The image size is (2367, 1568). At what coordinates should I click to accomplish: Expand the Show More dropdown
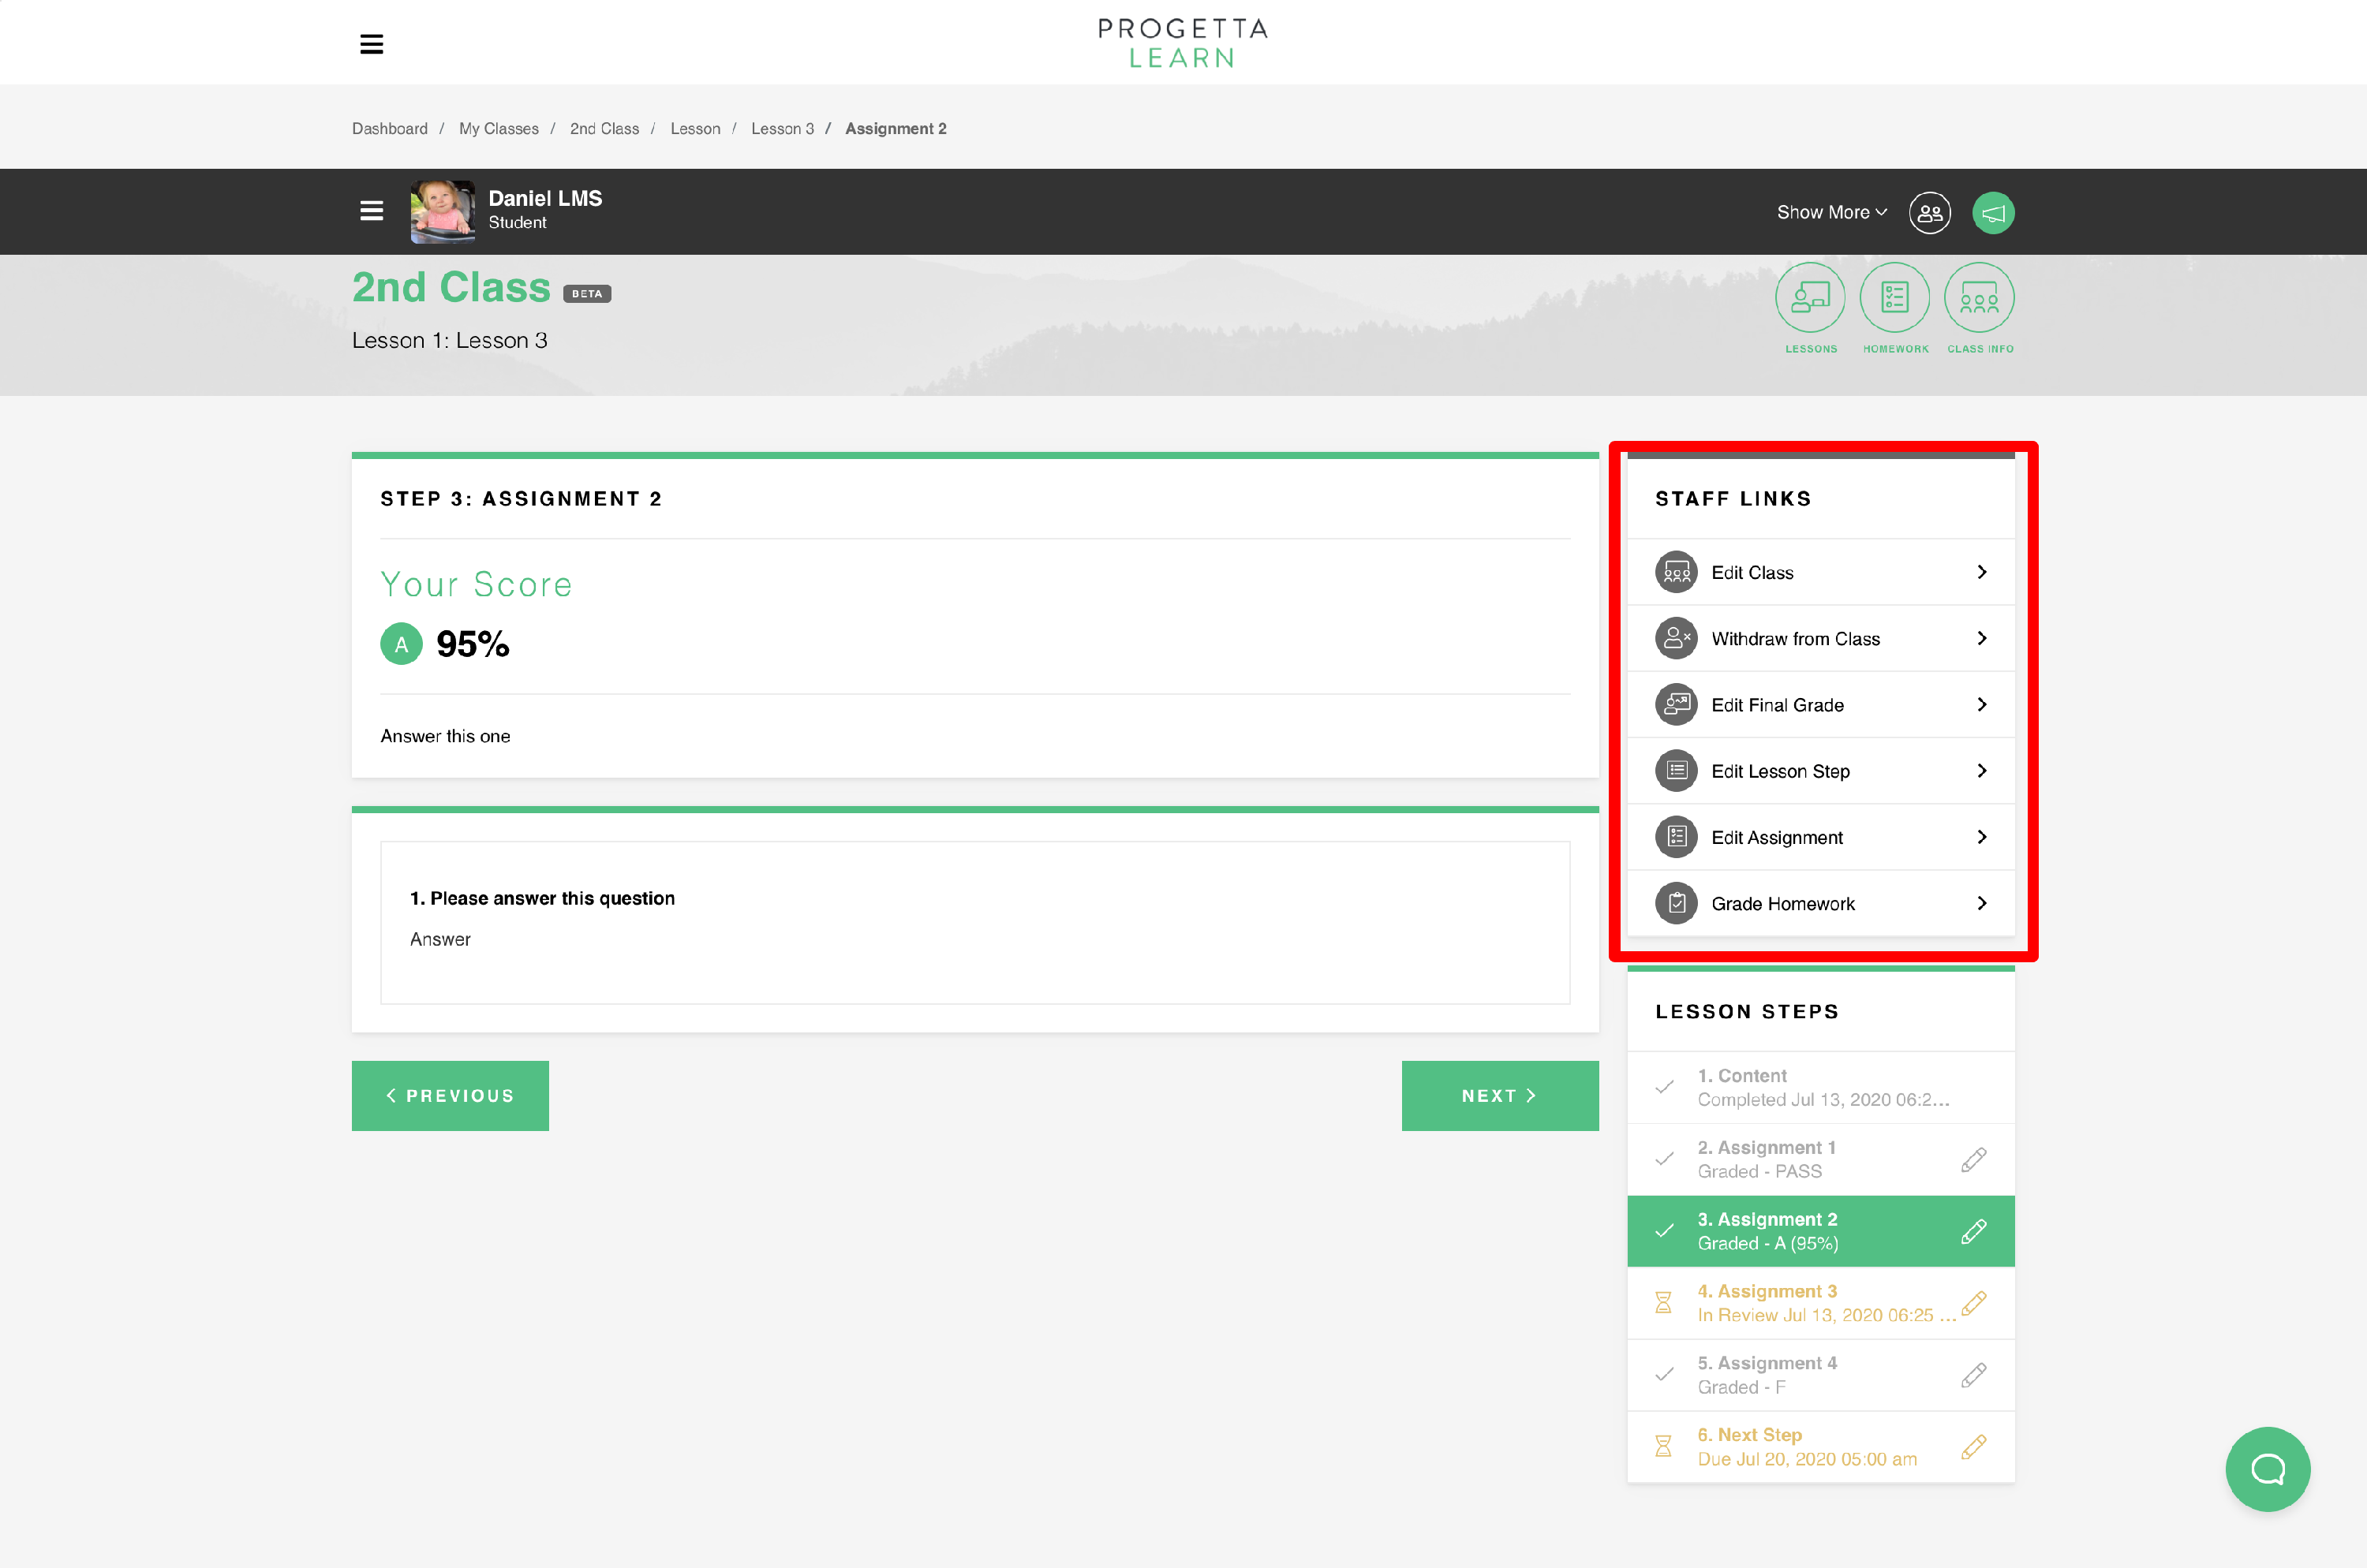click(x=1832, y=212)
